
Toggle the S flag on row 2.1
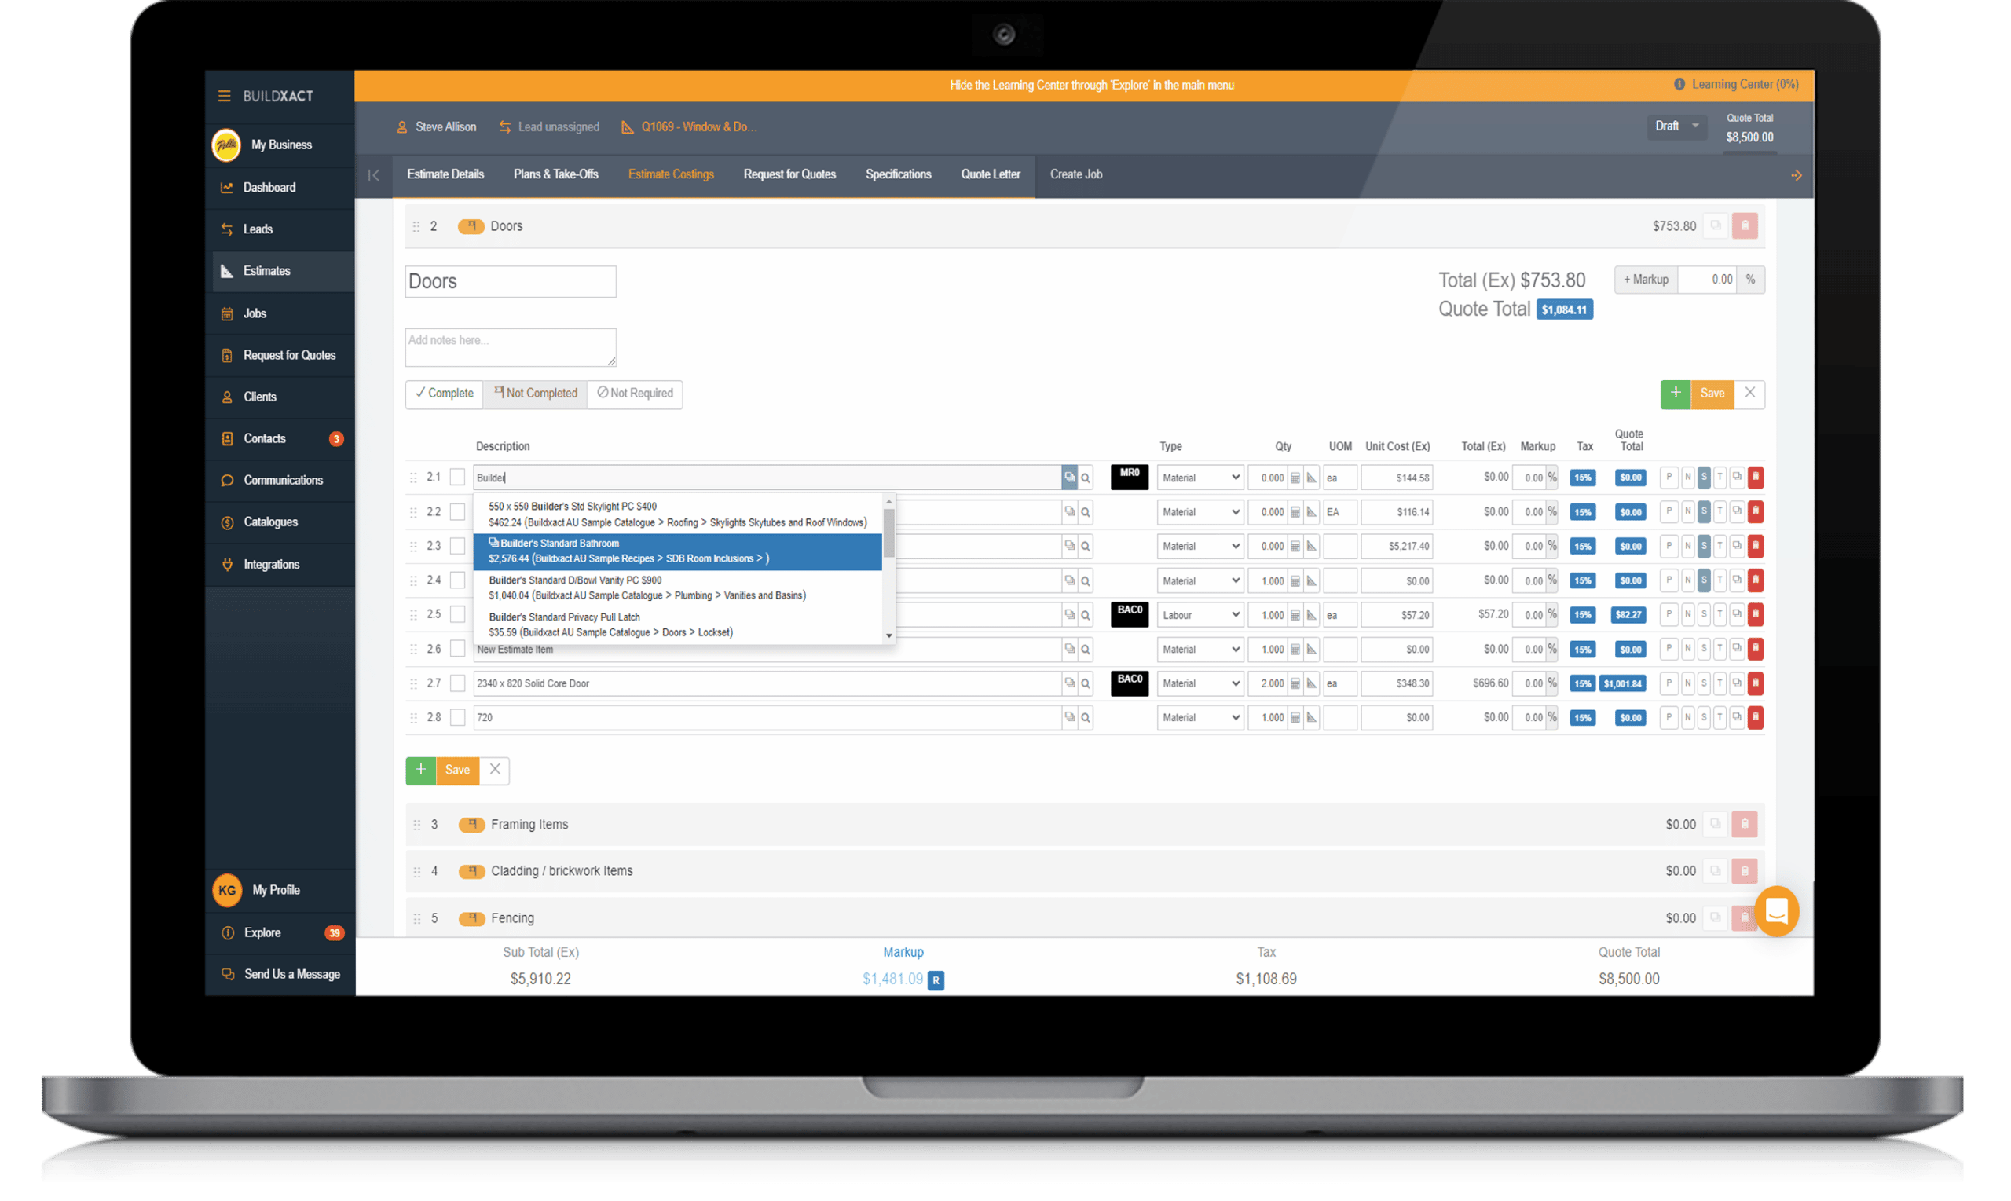(x=1704, y=478)
